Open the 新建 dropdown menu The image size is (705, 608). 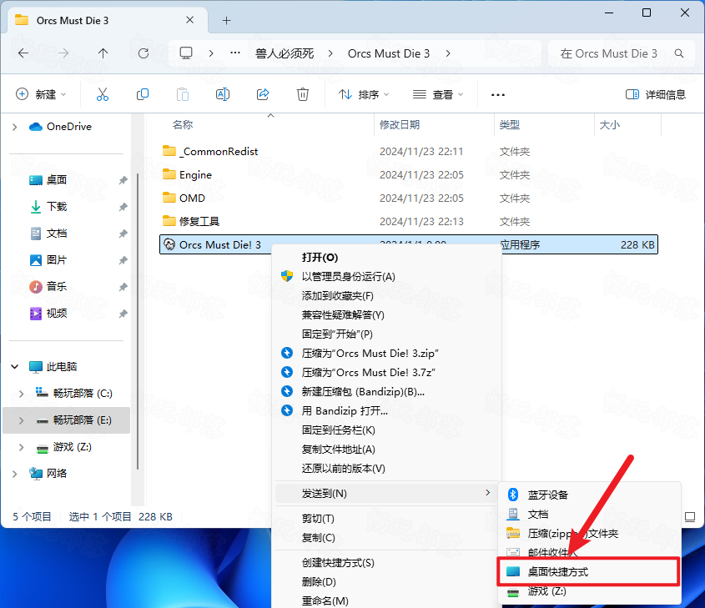coord(41,94)
